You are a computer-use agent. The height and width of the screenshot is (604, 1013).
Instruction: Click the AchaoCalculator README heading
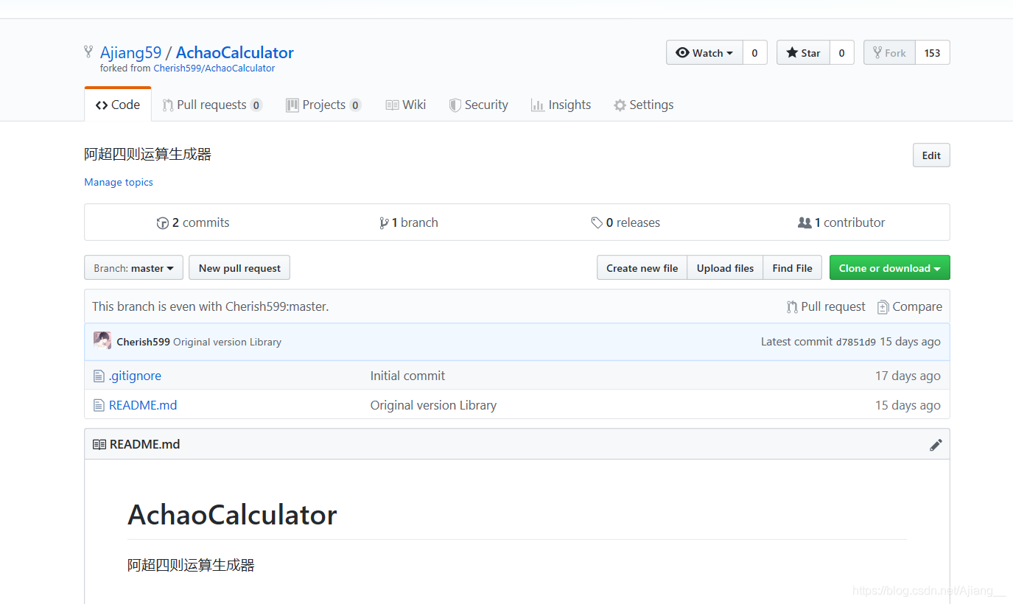[x=232, y=514]
